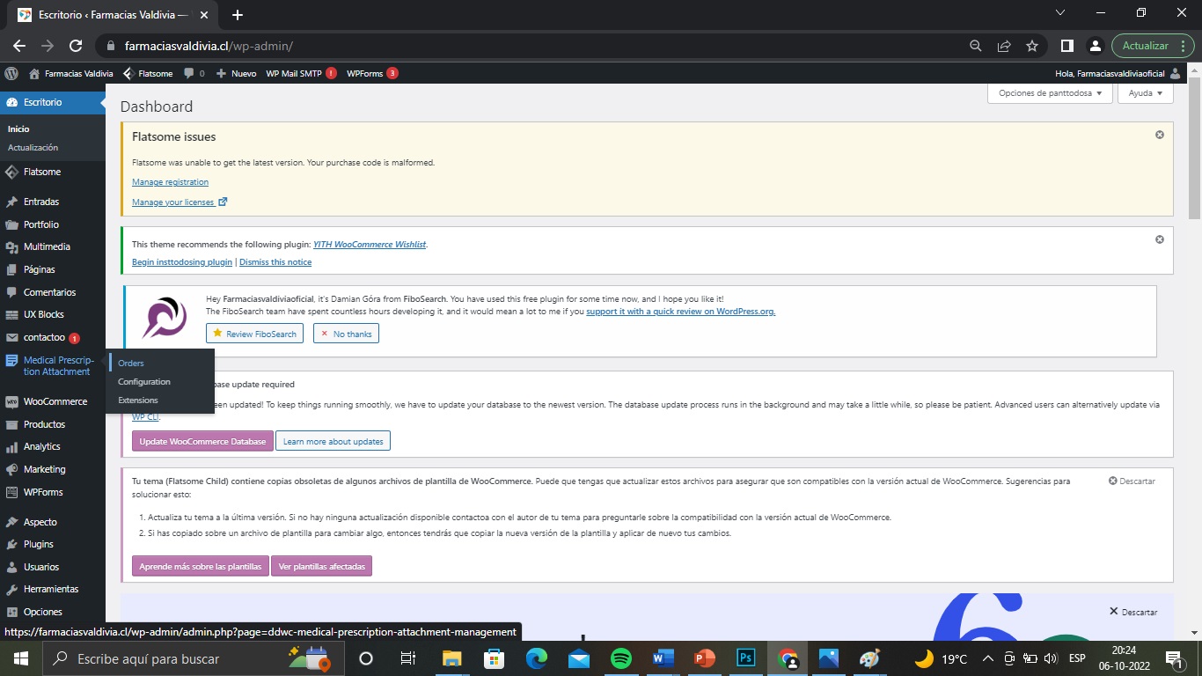Click the No thanks button
Screen dimensions: 1202x676
pos(346,334)
